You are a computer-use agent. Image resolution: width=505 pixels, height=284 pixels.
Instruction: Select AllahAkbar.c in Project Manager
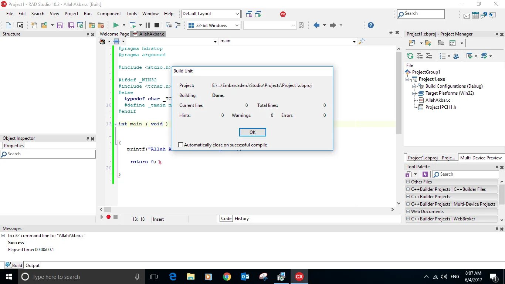(438, 100)
